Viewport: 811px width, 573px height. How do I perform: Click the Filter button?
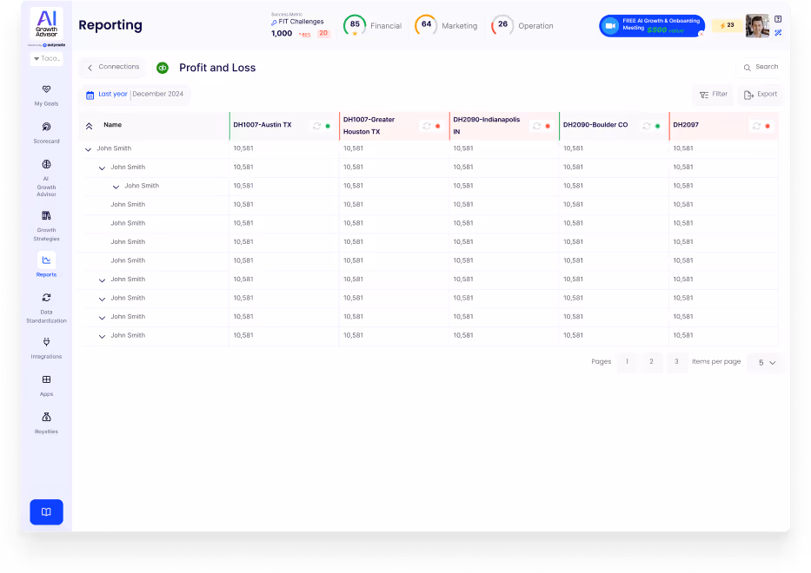pos(714,95)
